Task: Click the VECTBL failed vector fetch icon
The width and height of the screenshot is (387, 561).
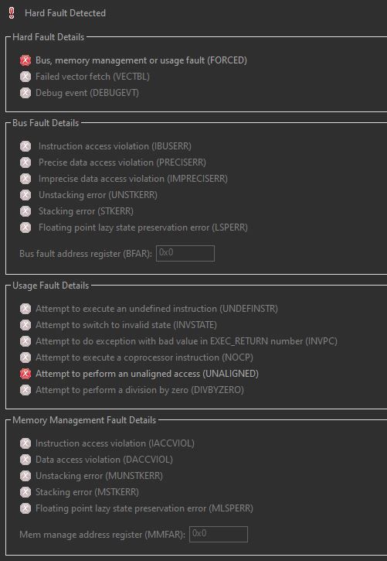Action: [x=25, y=77]
